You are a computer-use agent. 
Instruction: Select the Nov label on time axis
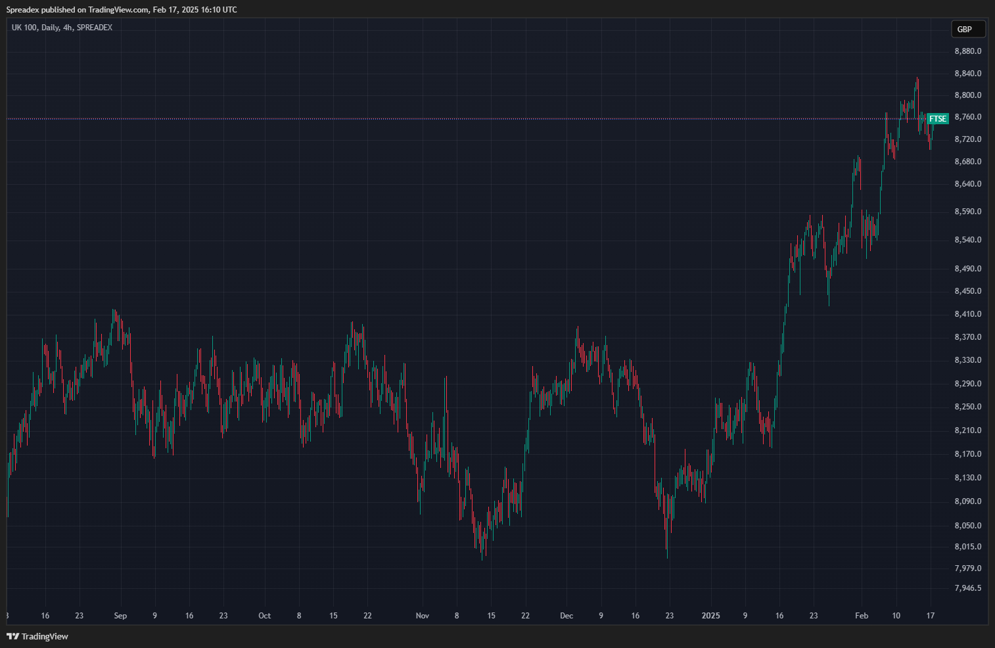(x=423, y=616)
